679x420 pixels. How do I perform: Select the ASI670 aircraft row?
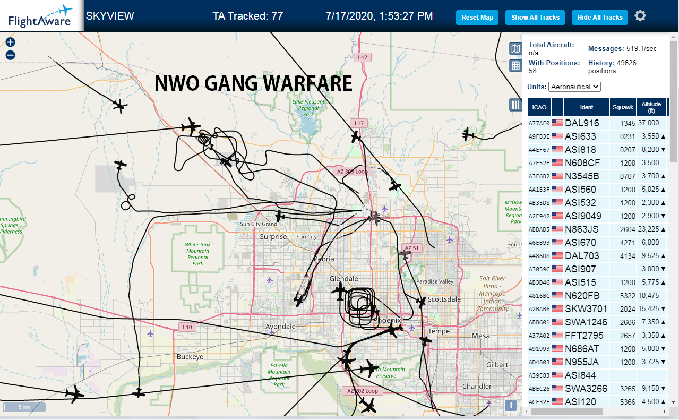[x=597, y=243]
